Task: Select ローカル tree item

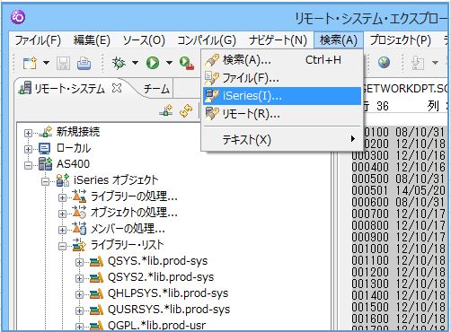Action: coord(74,148)
